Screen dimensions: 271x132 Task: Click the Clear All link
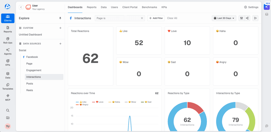coord(172,18)
